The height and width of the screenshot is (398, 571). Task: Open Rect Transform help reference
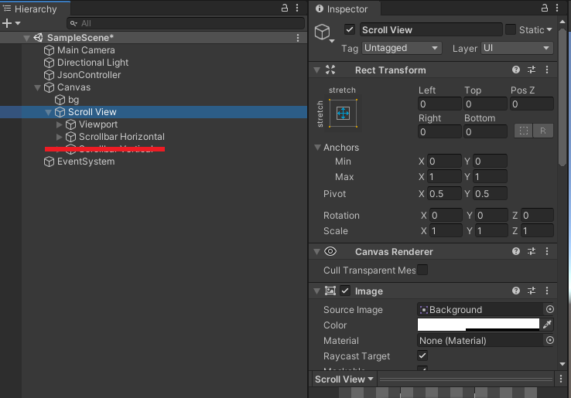pos(516,70)
